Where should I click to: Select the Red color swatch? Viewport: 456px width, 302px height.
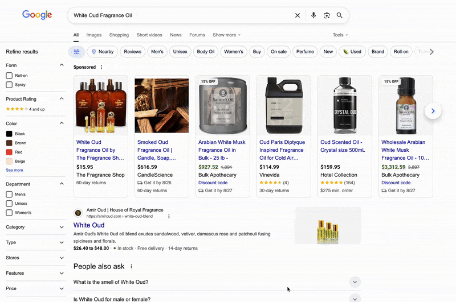[x=9, y=152]
